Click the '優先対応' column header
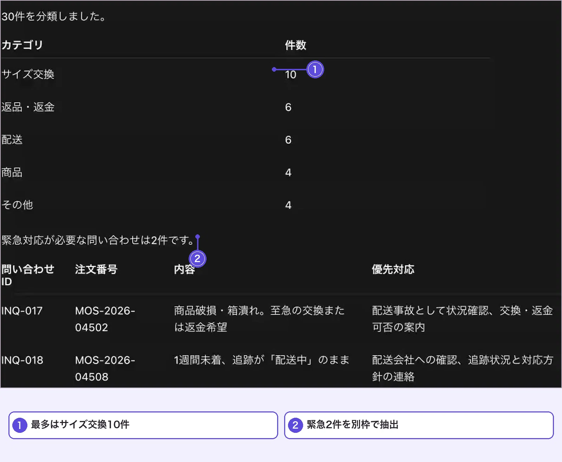Viewport: 562px width, 462px height. point(393,269)
